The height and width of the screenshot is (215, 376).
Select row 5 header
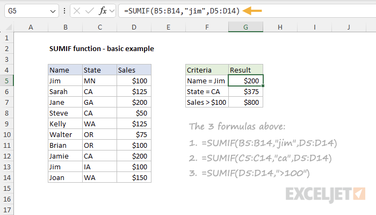[6, 81]
